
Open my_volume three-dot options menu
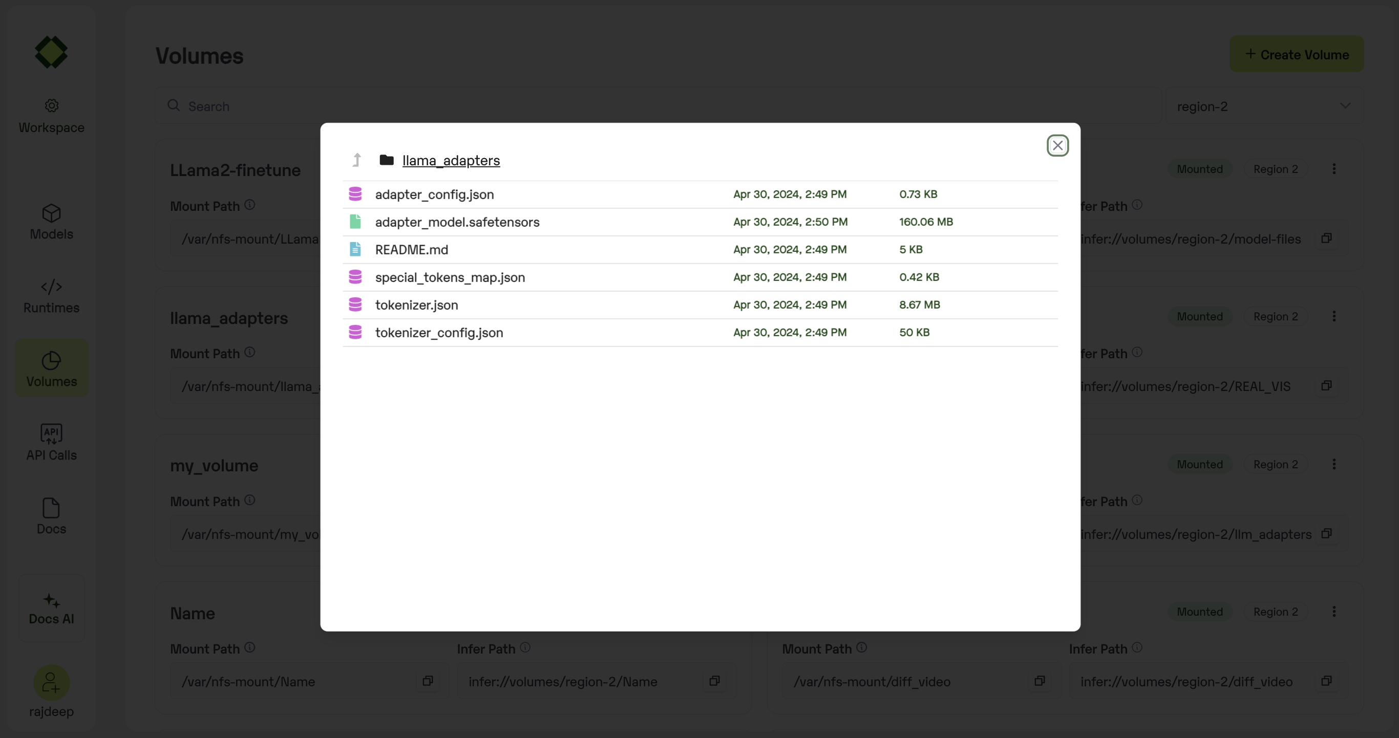click(x=1333, y=464)
